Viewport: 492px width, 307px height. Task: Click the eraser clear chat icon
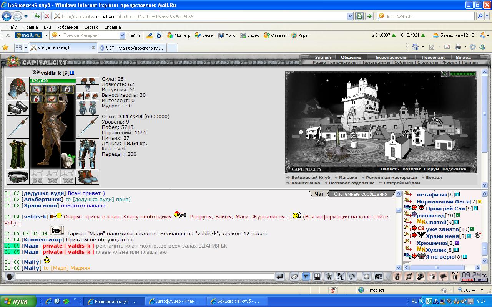click(x=294, y=276)
